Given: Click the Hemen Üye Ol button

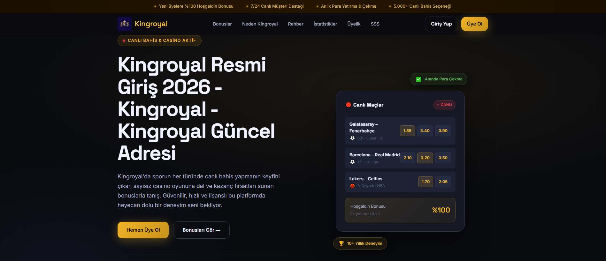Looking at the screenshot, I should click(143, 230).
